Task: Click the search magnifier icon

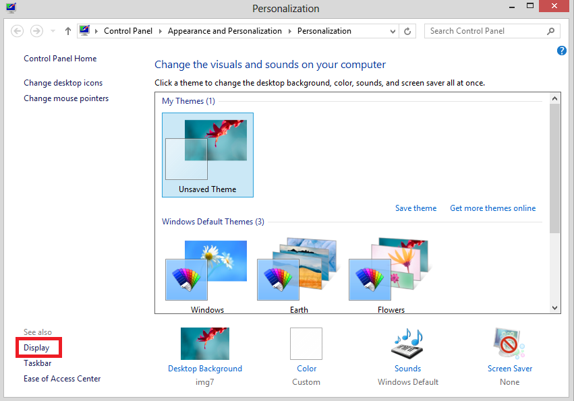Action: tap(550, 31)
